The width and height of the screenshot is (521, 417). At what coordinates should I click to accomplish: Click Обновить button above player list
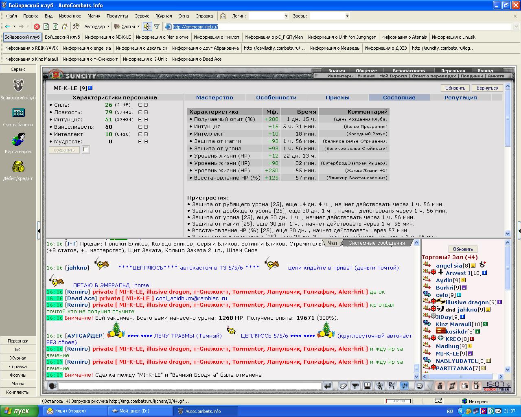[463, 249]
